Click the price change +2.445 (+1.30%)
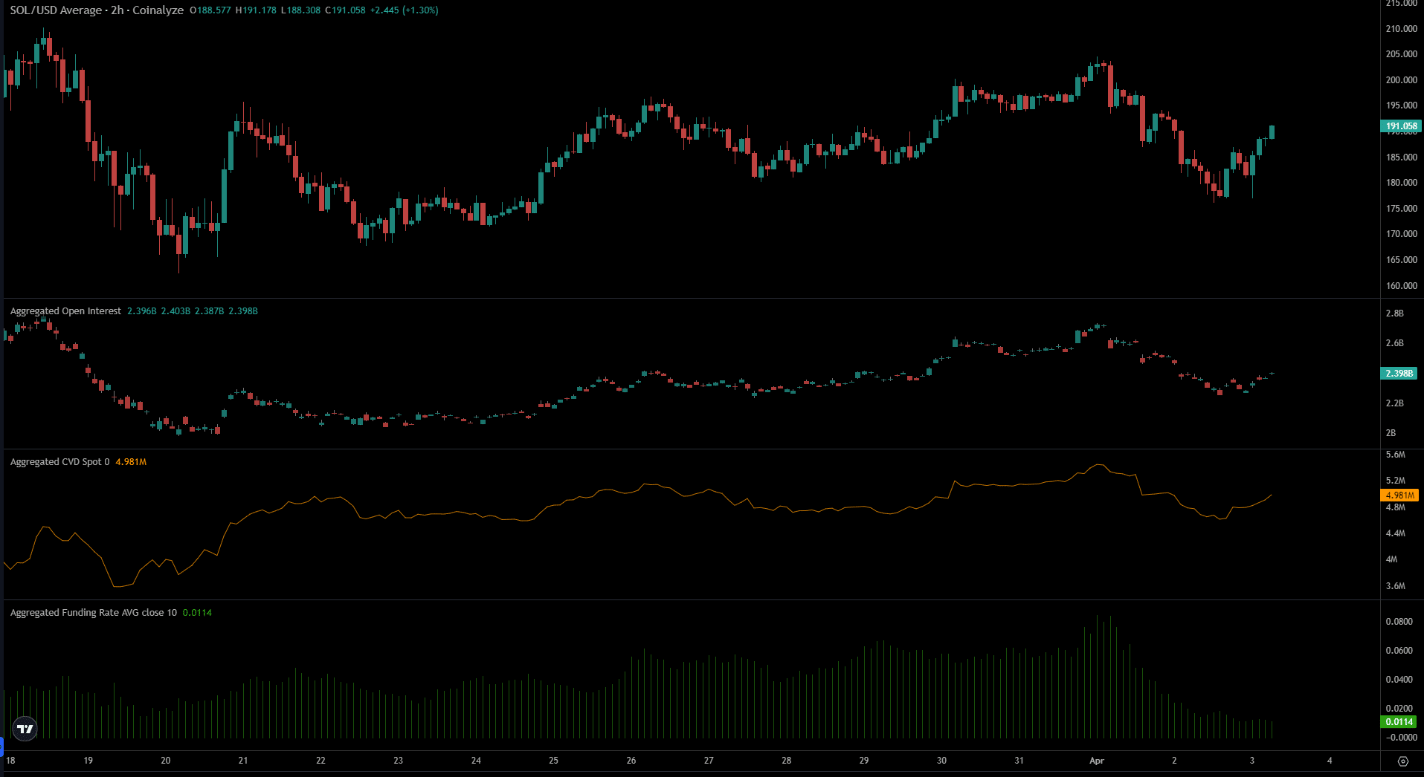Image resolution: width=1424 pixels, height=777 pixels. [x=405, y=10]
